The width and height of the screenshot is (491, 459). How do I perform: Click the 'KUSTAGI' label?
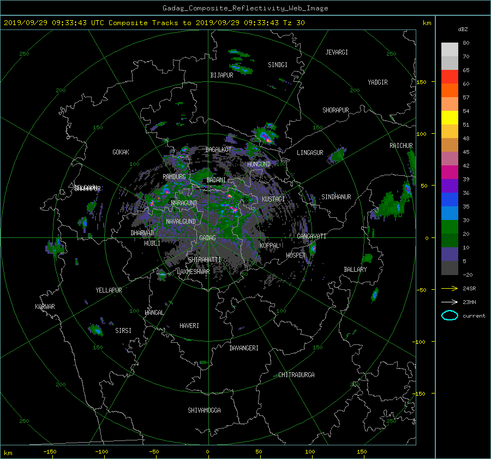(273, 199)
